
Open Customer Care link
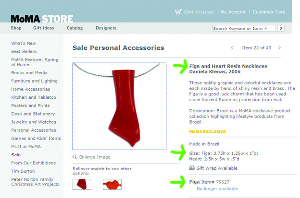(x=269, y=12)
